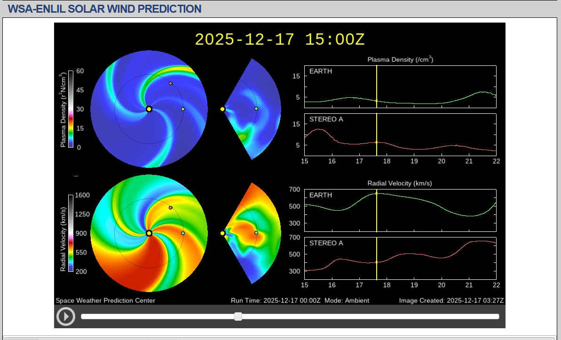Click the current-time dot on the Earth radial velocity graph

point(377,193)
